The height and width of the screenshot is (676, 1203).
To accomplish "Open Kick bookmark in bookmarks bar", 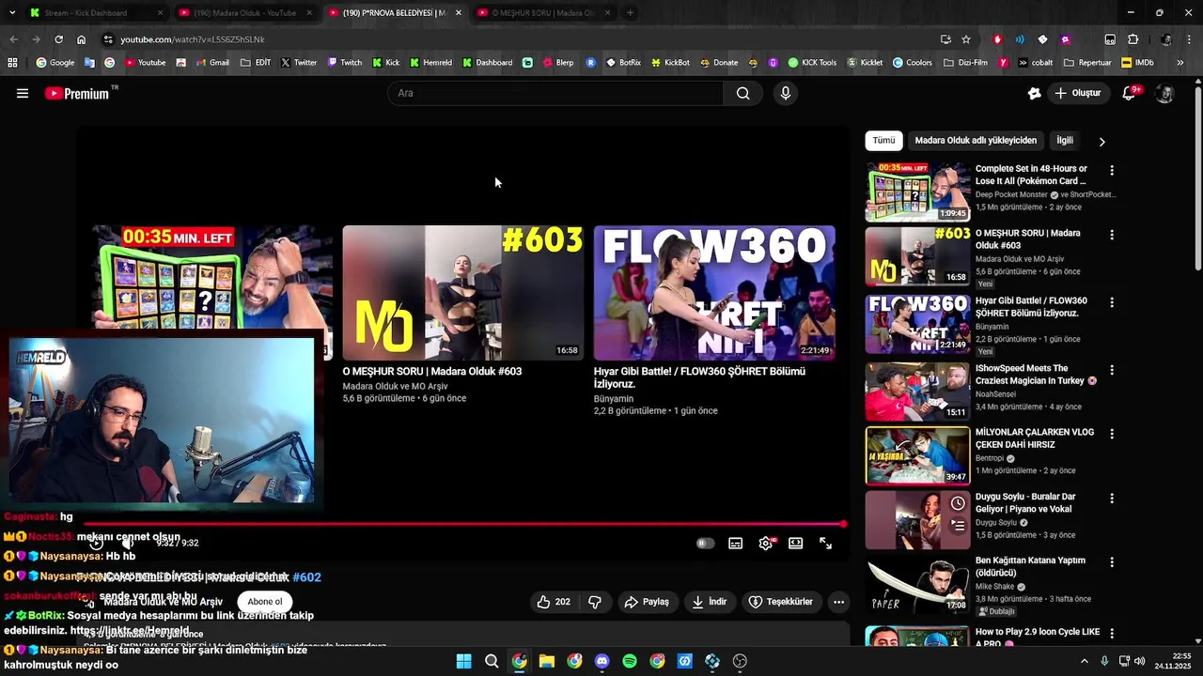I will (386, 63).
